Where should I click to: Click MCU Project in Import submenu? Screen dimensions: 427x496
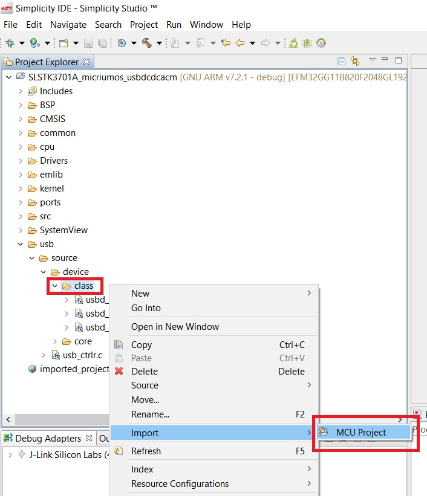click(x=363, y=432)
